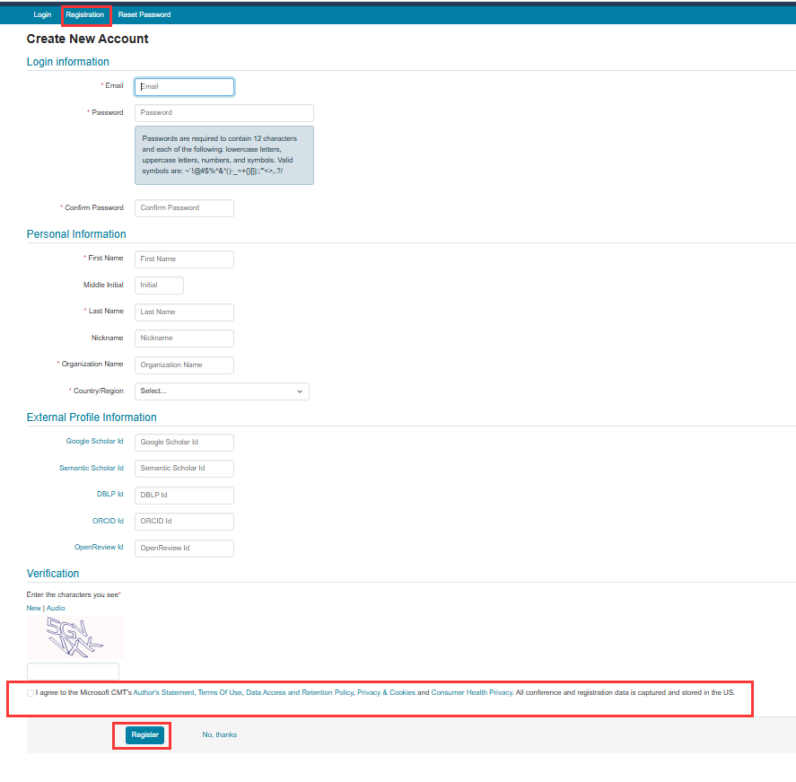Image resolution: width=796 pixels, height=782 pixels.
Task: Switch to the Registration tab
Action: (x=84, y=14)
